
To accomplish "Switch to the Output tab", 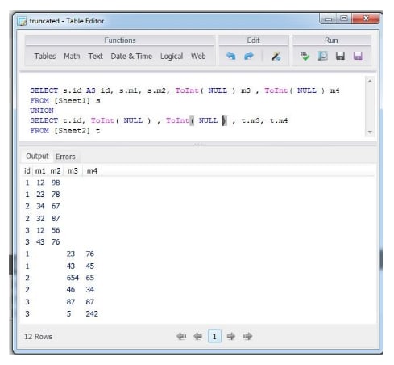I will (x=37, y=157).
